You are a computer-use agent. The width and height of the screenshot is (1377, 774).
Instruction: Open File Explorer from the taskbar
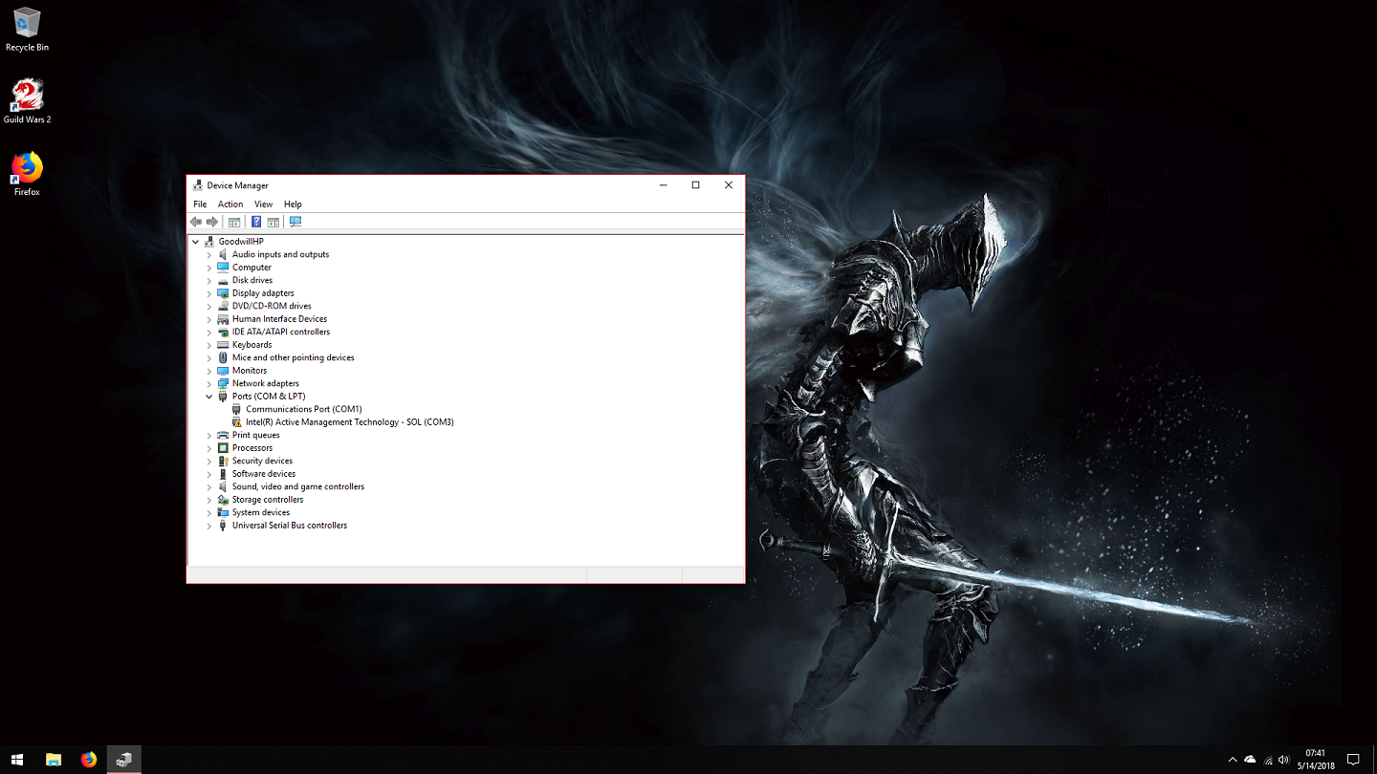tap(54, 760)
